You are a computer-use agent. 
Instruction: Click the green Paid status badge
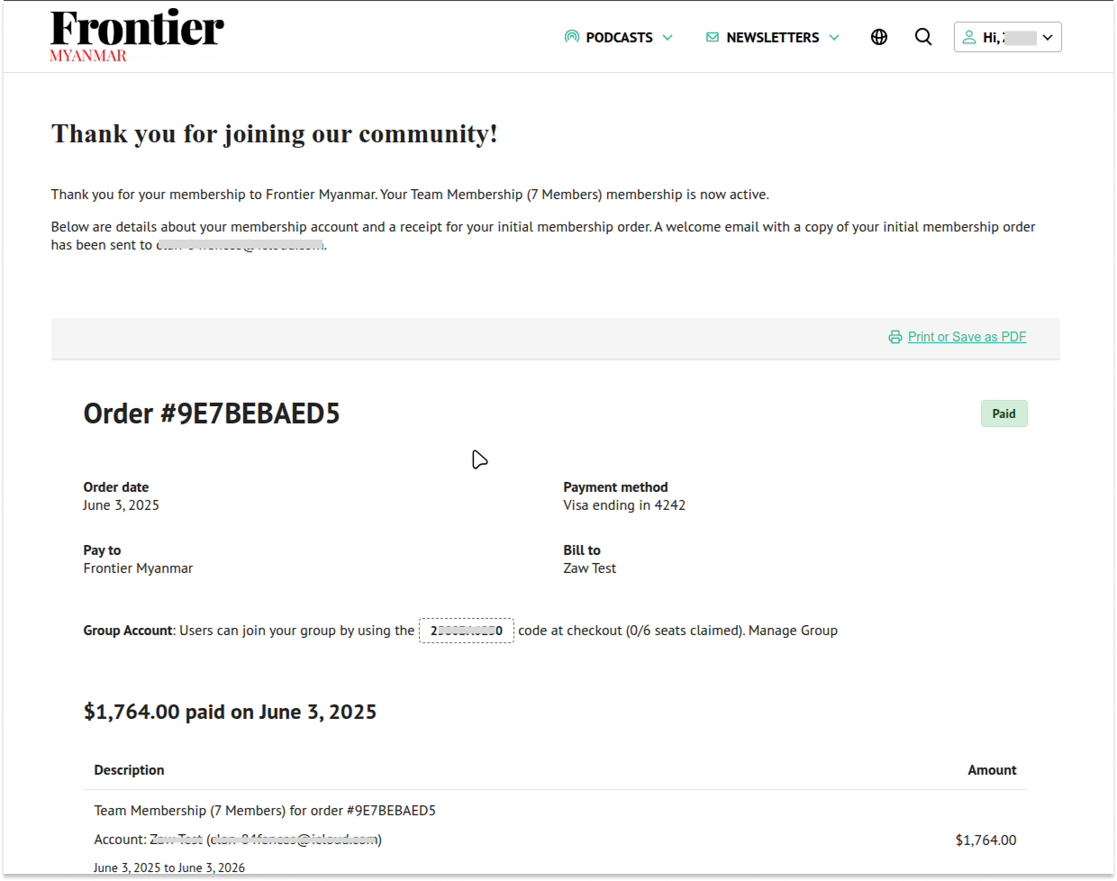click(x=1003, y=413)
